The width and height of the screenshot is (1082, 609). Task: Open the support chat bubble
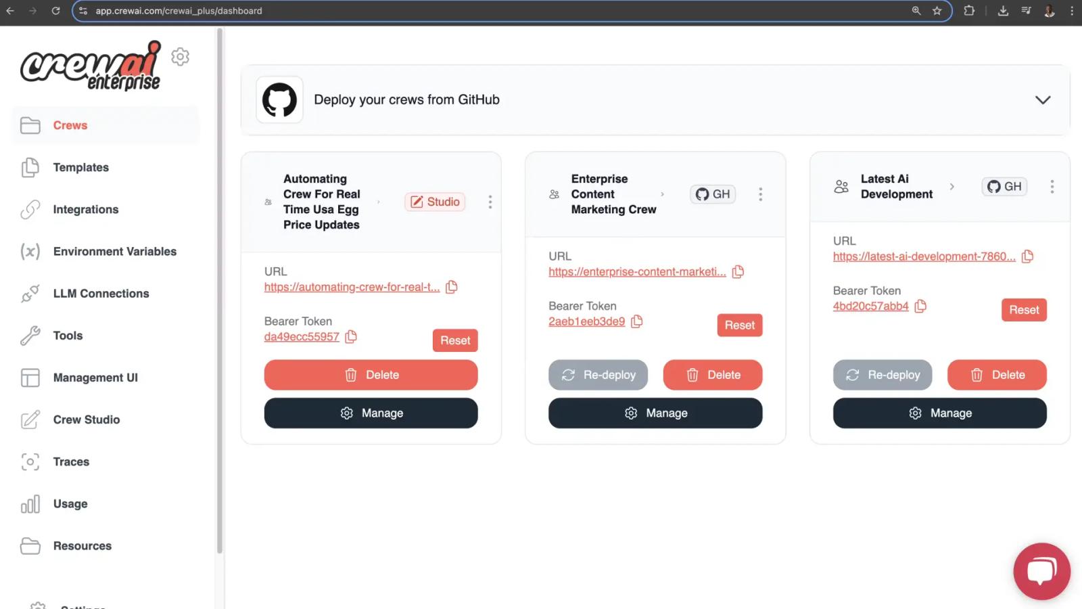click(1041, 571)
